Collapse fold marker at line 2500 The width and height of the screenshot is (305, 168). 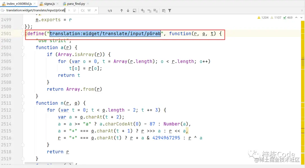[x=23, y=27]
